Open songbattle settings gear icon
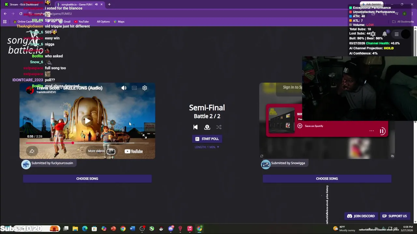The image size is (417, 234). click(x=373, y=34)
